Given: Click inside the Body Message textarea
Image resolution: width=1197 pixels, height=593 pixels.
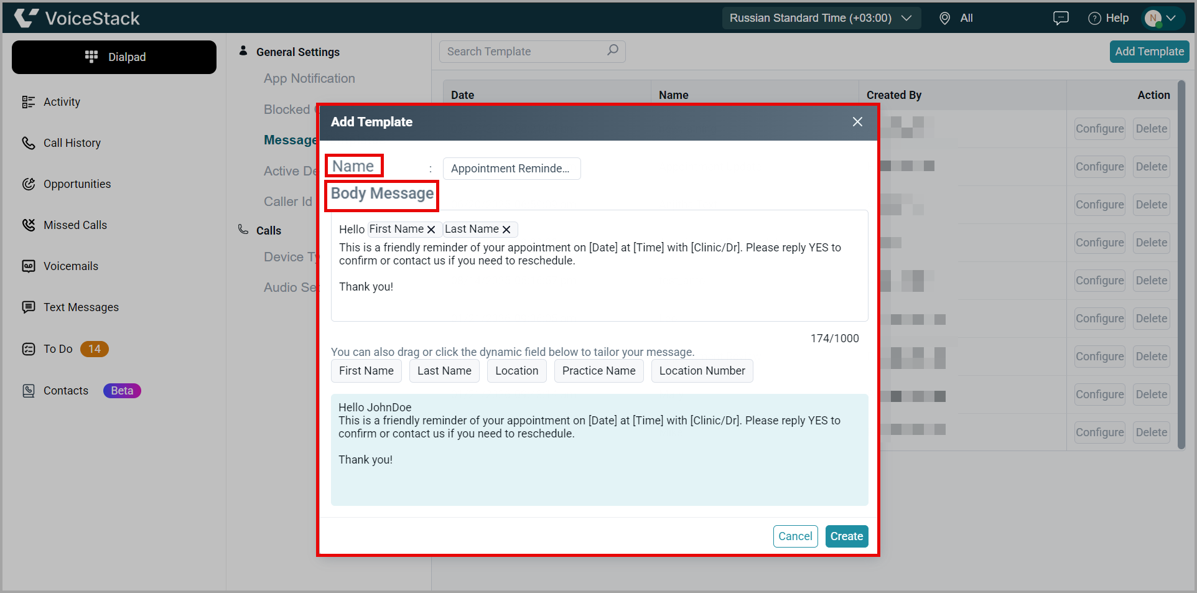Looking at the screenshot, I should tap(600, 266).
